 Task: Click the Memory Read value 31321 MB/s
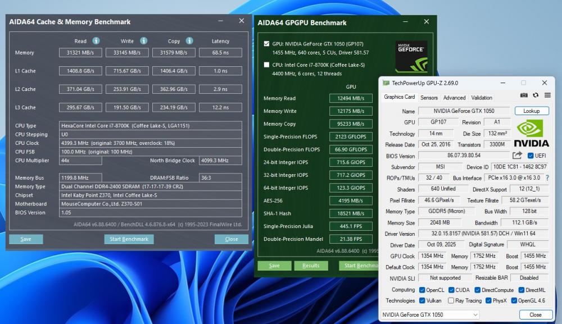80,53
